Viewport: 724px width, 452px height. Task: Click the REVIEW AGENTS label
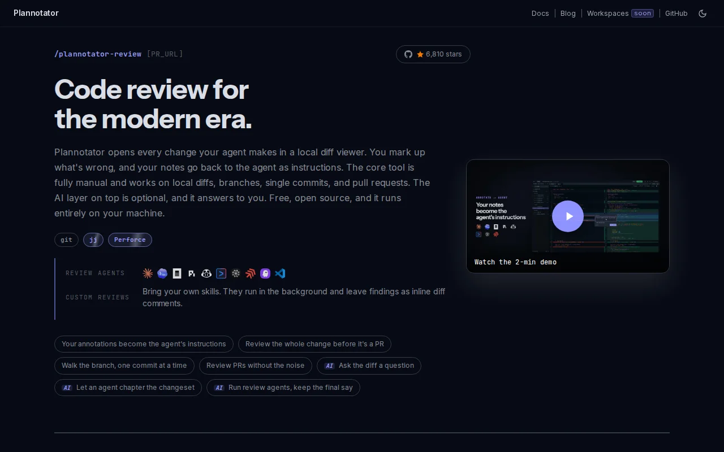(95, 273)
